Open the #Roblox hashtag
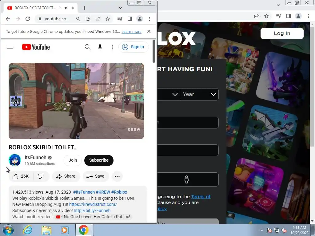This screenshot has width=315, height=236. [x=119, y=192]
